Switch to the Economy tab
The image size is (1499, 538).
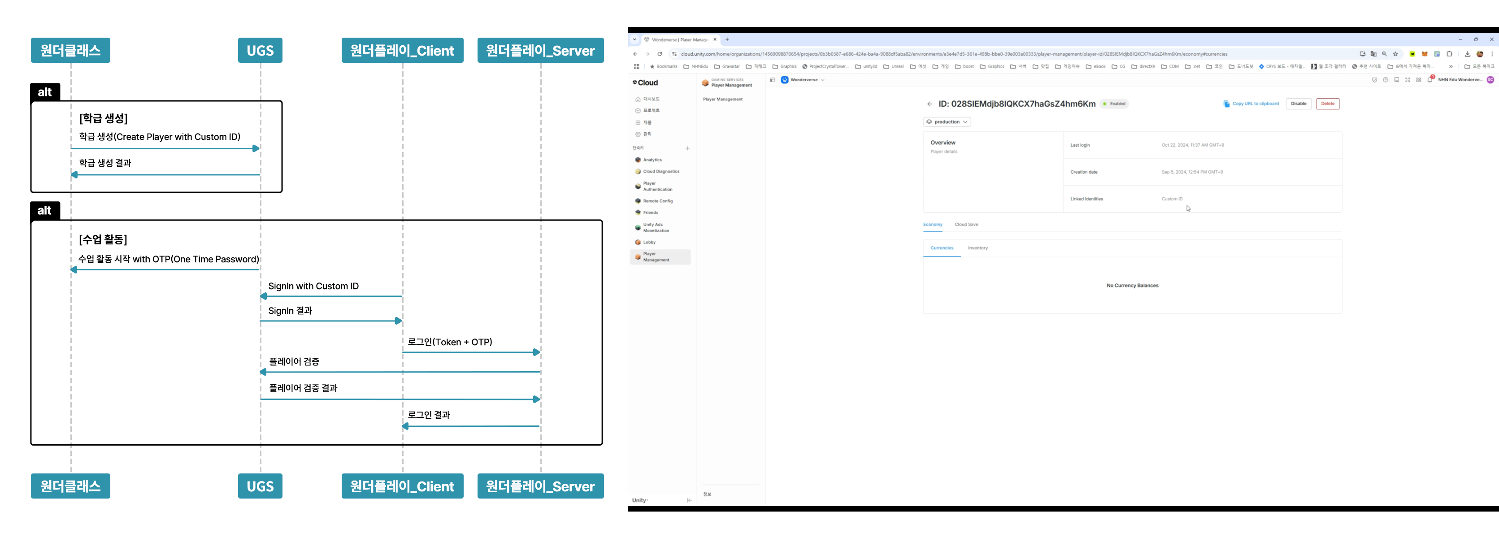coord(932,225)
